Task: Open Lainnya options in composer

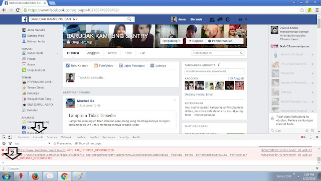Action: [x=158, y=66]
